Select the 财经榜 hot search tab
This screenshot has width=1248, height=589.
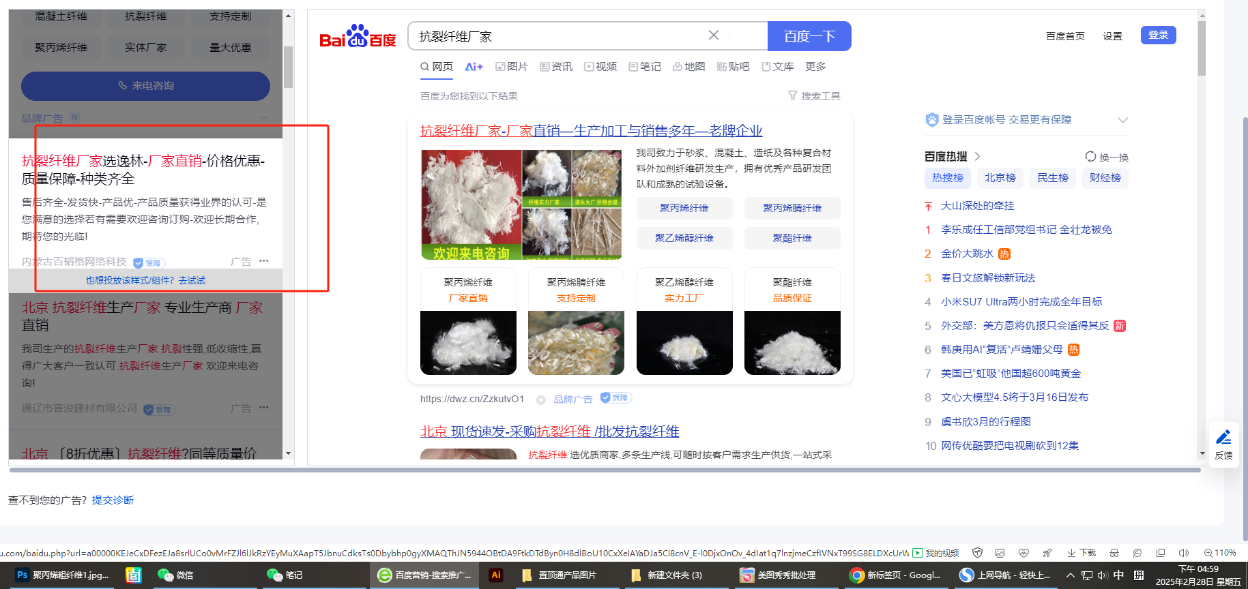pyautogui.click(x=1105, y=178)
